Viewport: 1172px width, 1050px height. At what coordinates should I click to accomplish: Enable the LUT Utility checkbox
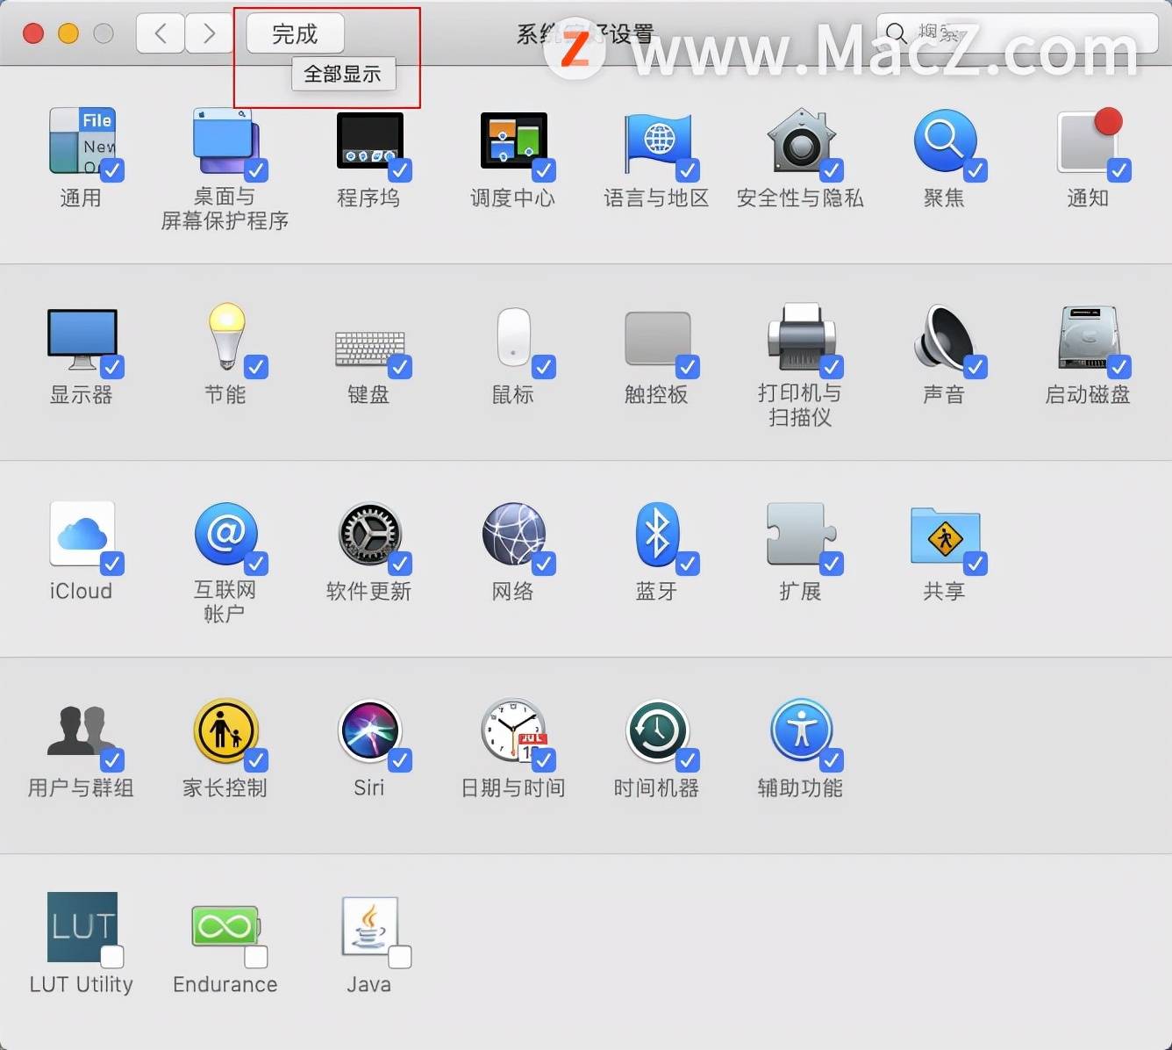point(112,956)
